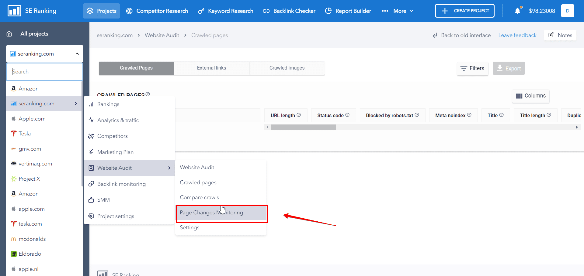Click the project list vertical scrollbar
The image size is (584, 276).
point(82,134)
